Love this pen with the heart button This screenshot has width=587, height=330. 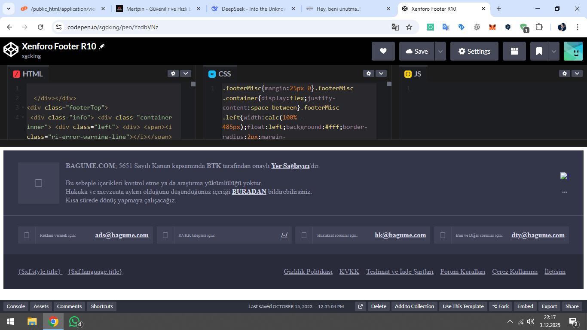pos(383,51)
